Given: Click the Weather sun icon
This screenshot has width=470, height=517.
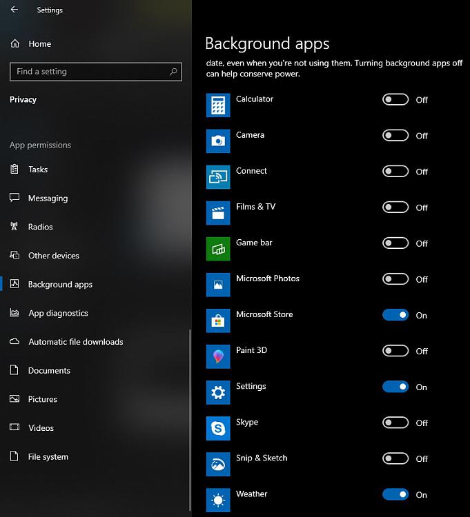Looking at the screenshot, I should (x=218, y=500).
